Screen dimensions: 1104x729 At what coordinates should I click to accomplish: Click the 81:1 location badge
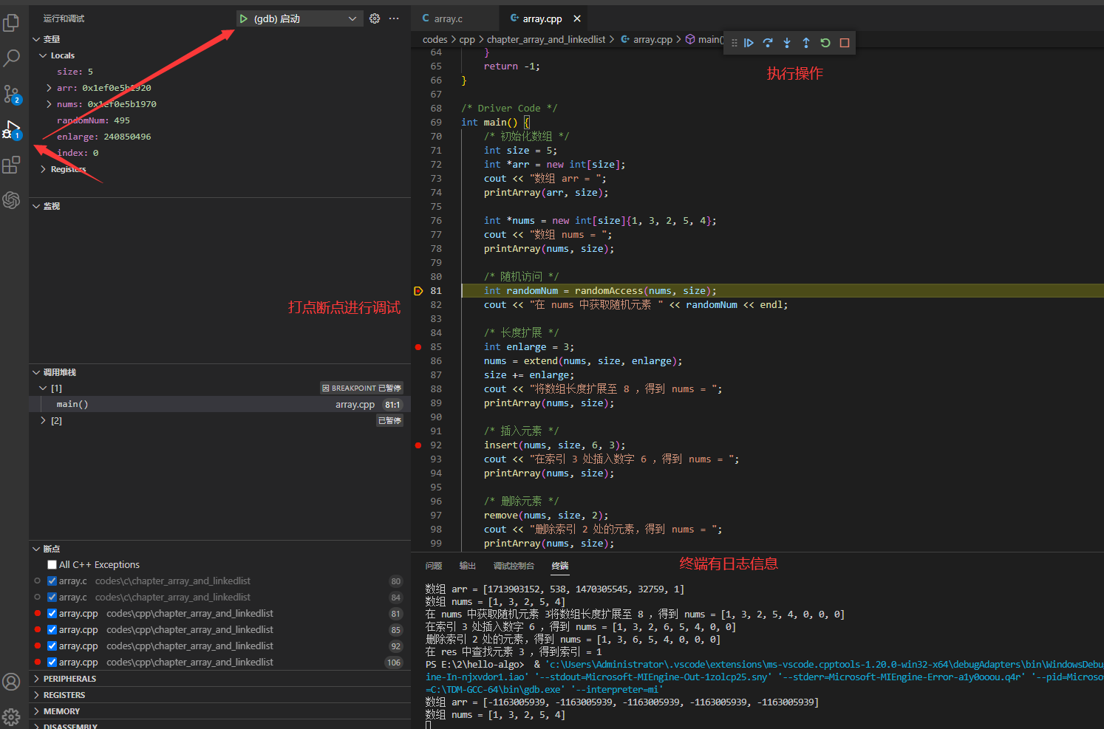[x=392, y=405]
